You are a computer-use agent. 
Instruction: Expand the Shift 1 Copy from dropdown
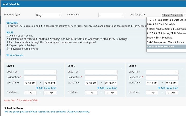click(x=40, y=72)
